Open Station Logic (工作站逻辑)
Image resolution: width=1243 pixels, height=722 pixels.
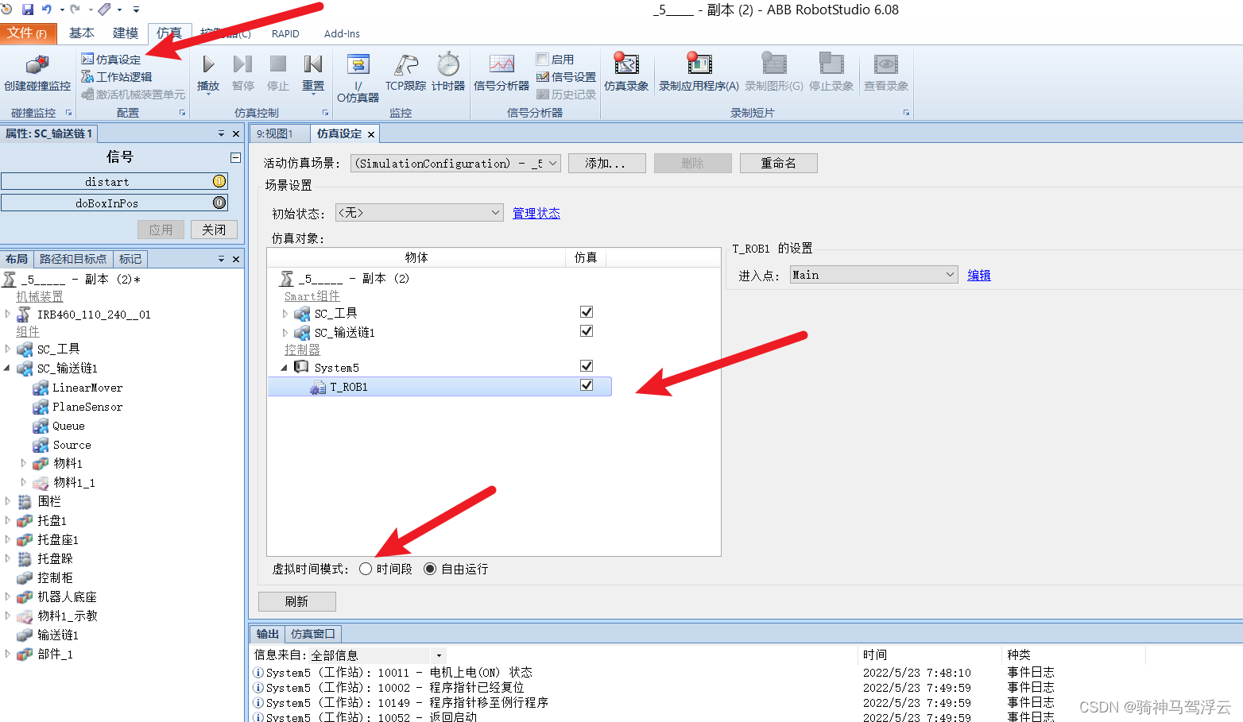click(117, 77)
